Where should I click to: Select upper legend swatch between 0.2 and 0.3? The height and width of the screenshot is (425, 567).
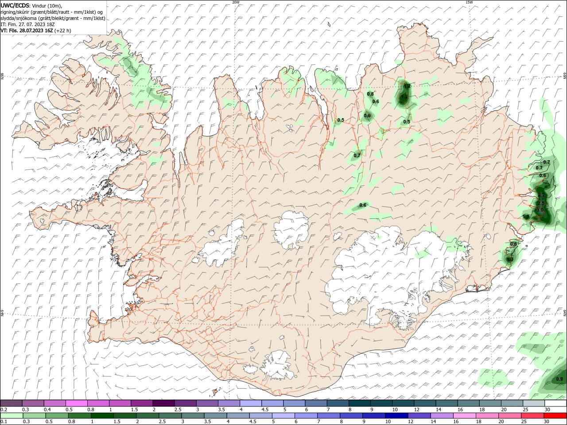12,403
